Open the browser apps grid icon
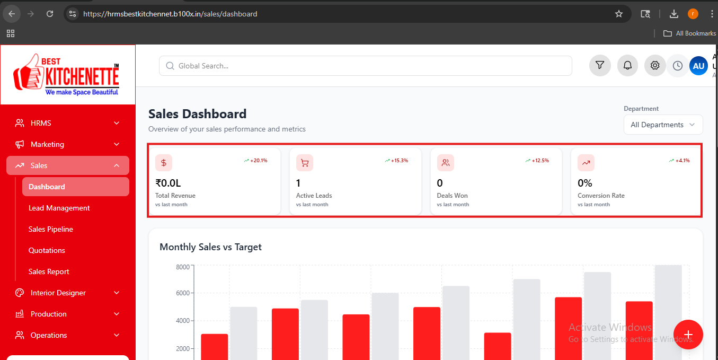The height and width of the screenshot is (360, 718). (x=11, y=33)
